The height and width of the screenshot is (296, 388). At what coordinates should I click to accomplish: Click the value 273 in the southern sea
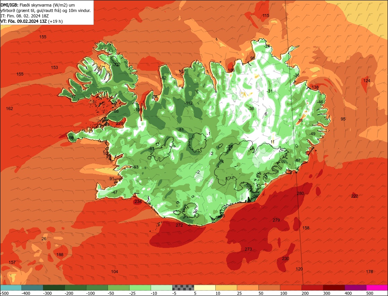(x=248, y=249)
